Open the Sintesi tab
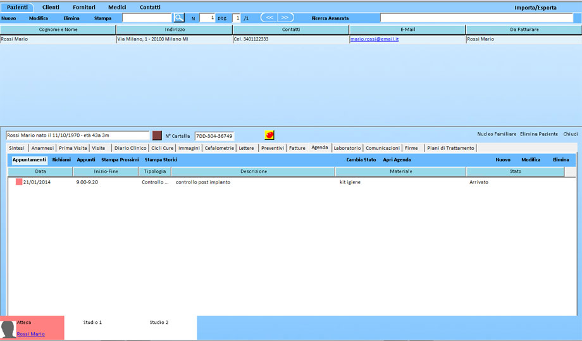This screenshot has height=341, width=582. [x=16, y=148]
